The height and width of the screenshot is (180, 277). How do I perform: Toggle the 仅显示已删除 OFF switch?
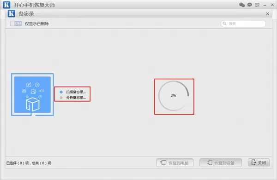pos(16,23)
